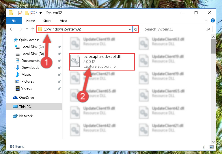This screenshot has height=154, width=222.
Task: Click pin icon beside Pictures
Action: click(59, 81)
